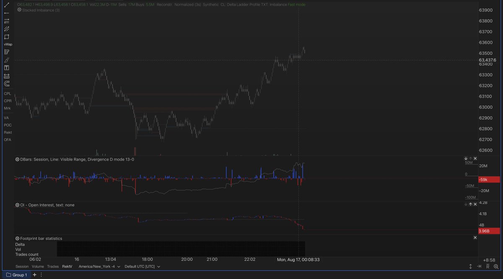Image resolution: width=503 pixels, height=279 pixels.
Task: Click the +8:58 countdown timer
Action: [x=490, y=260]
